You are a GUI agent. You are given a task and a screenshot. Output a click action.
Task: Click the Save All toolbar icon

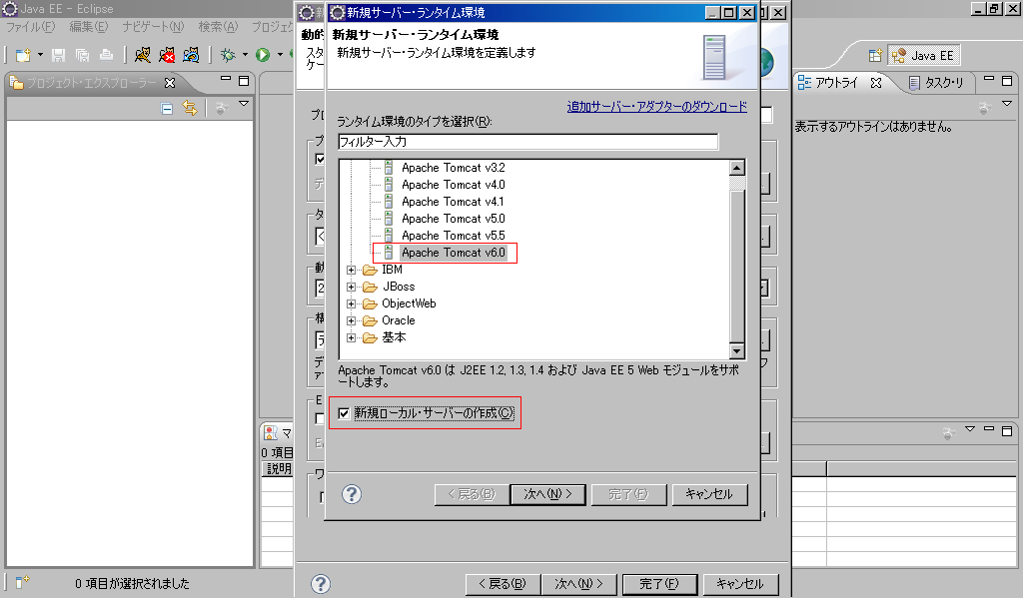82,55
